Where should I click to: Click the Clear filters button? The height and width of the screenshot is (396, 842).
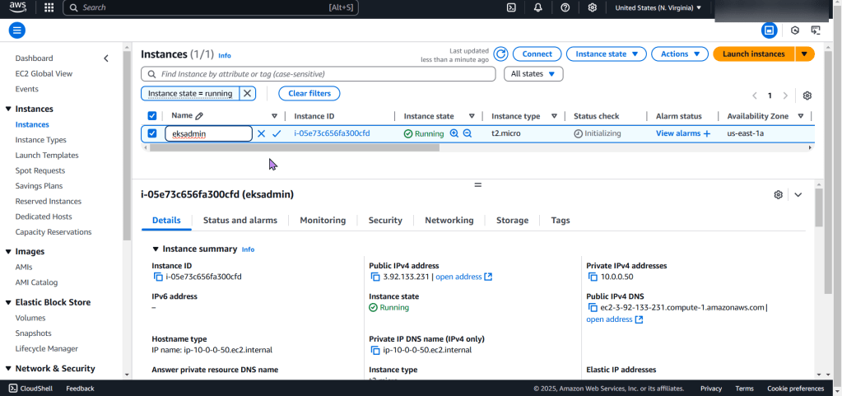pos(309,94)
